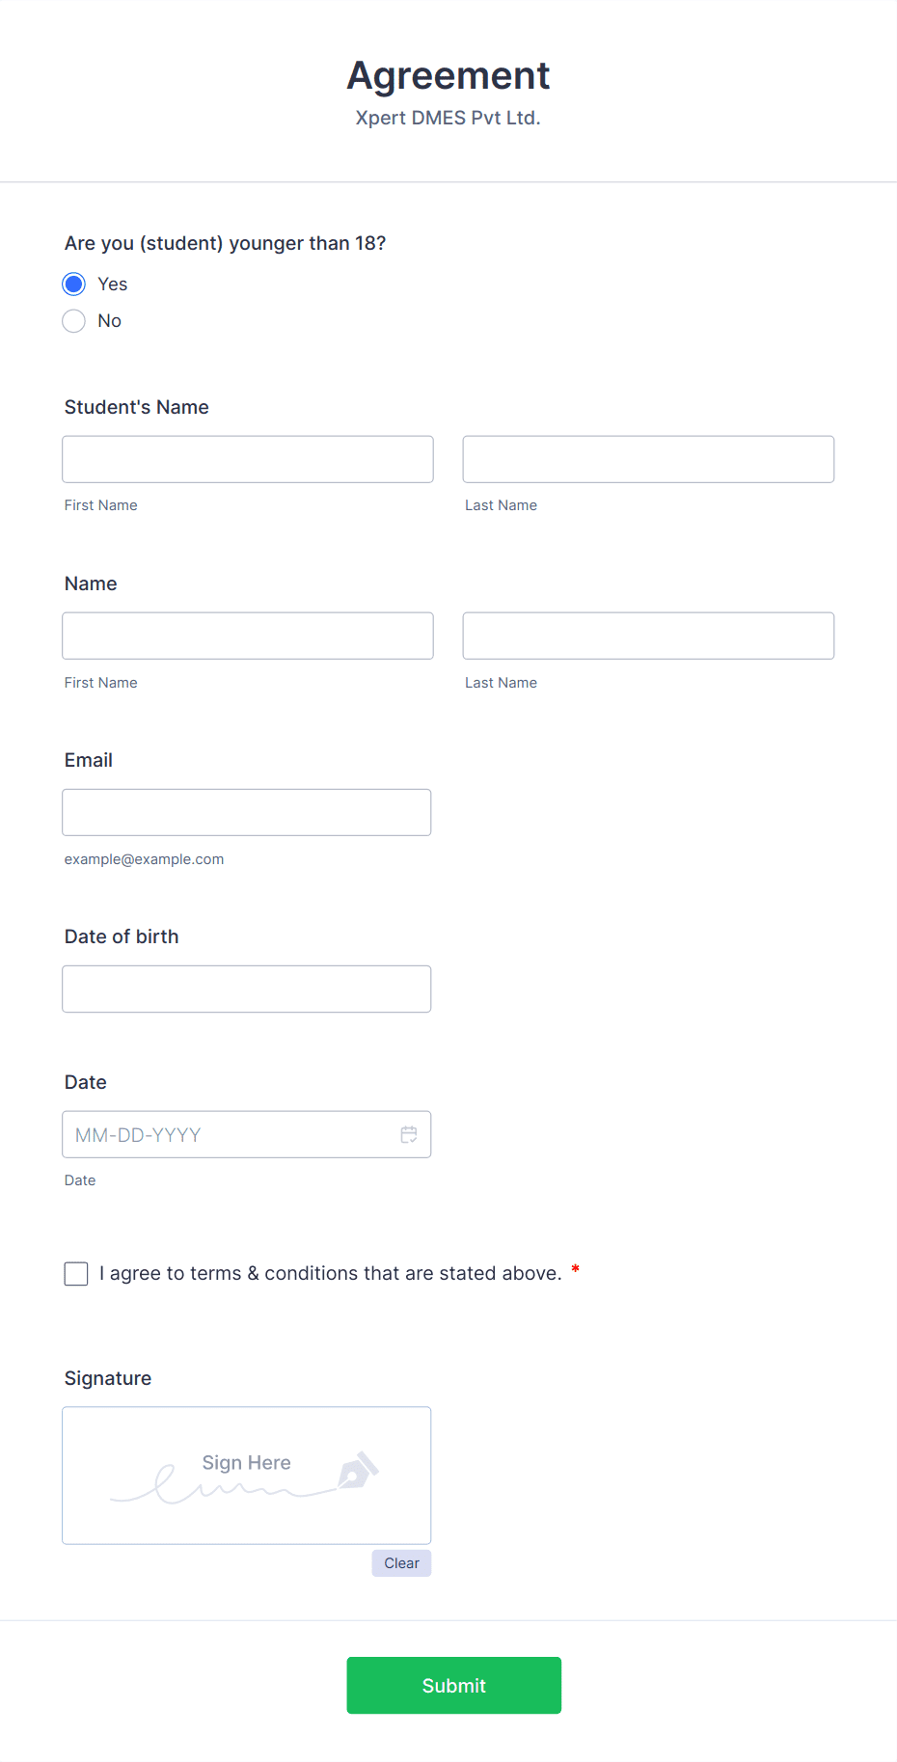Check the agree to terms checkbox

pyautogui.click(x=76, y=1274)
